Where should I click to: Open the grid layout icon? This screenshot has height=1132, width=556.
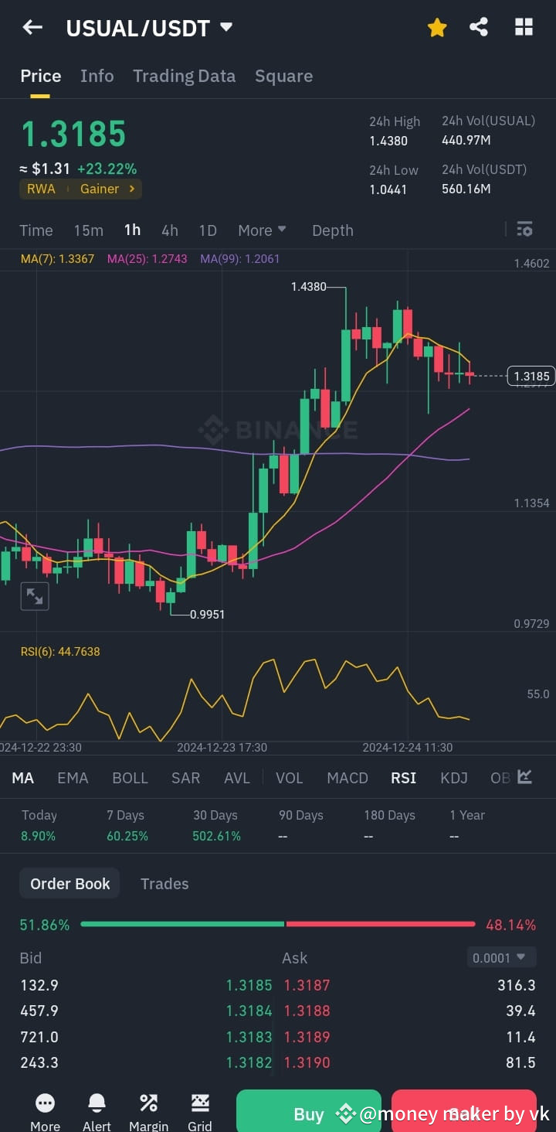tap(524, 27)
